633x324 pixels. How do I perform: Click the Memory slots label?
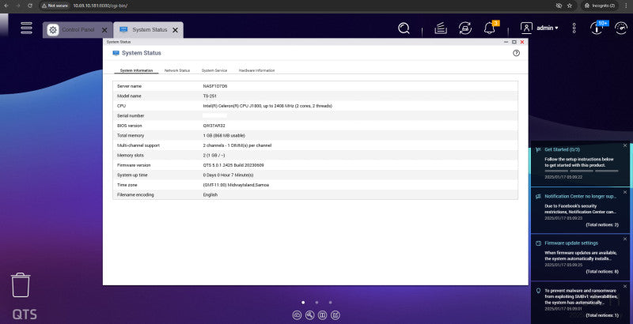[x=131, y=156]
